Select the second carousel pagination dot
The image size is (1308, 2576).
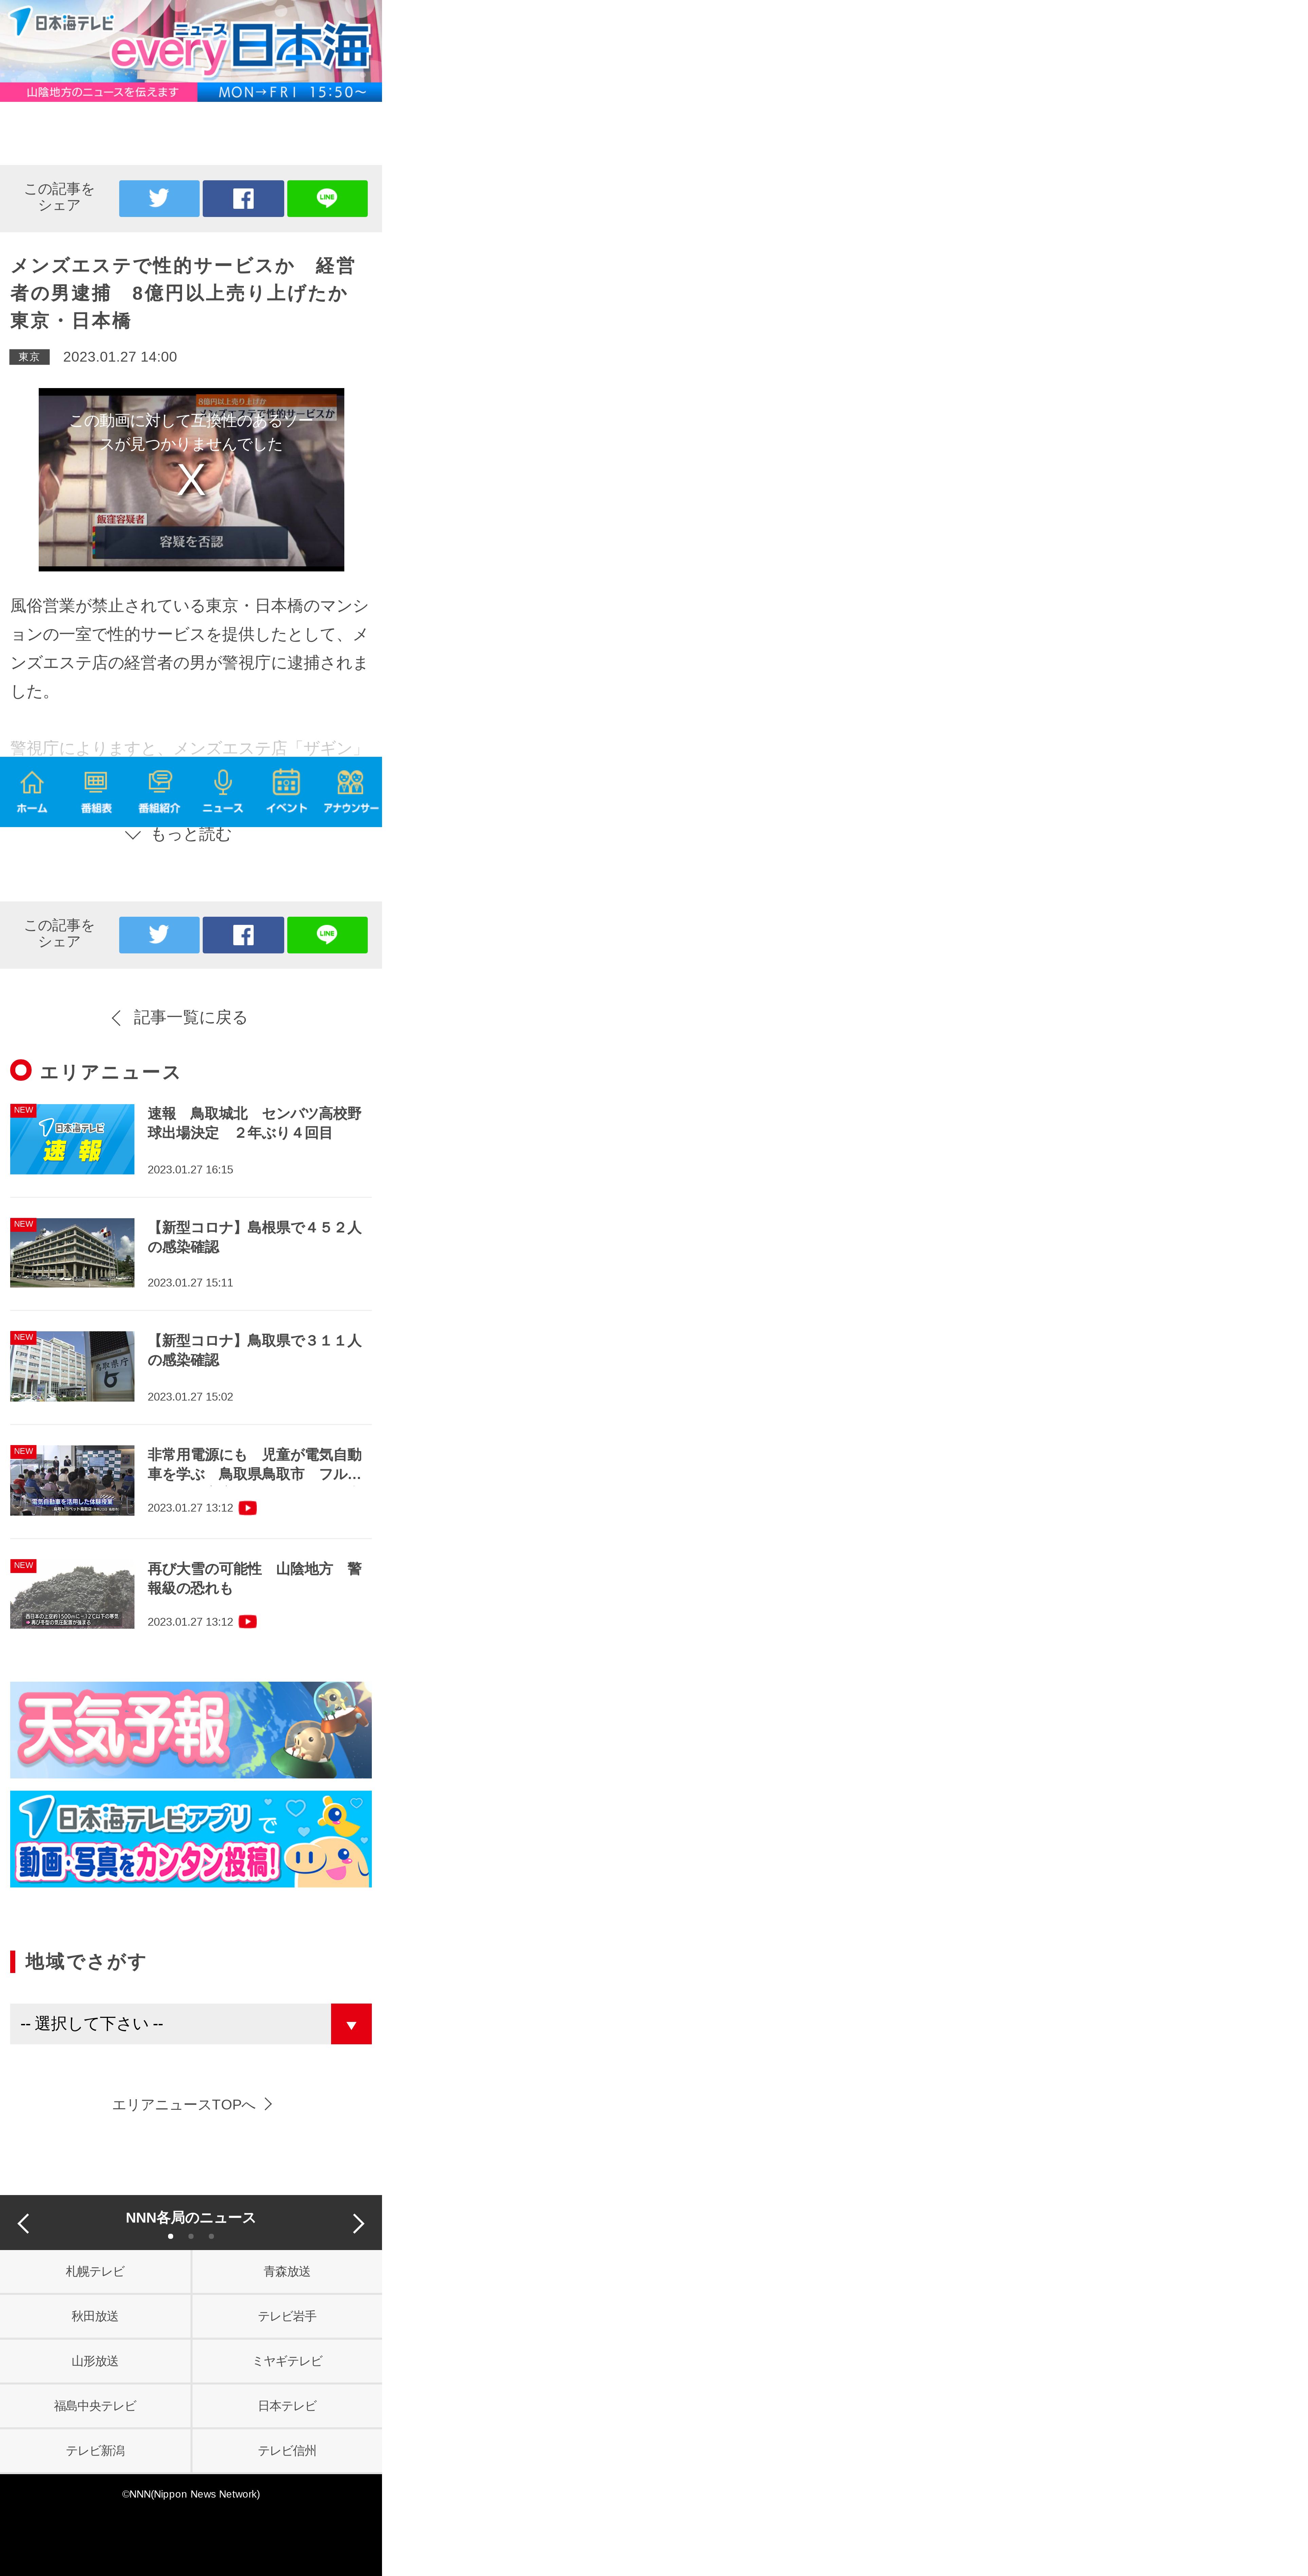coord(191,2236)
